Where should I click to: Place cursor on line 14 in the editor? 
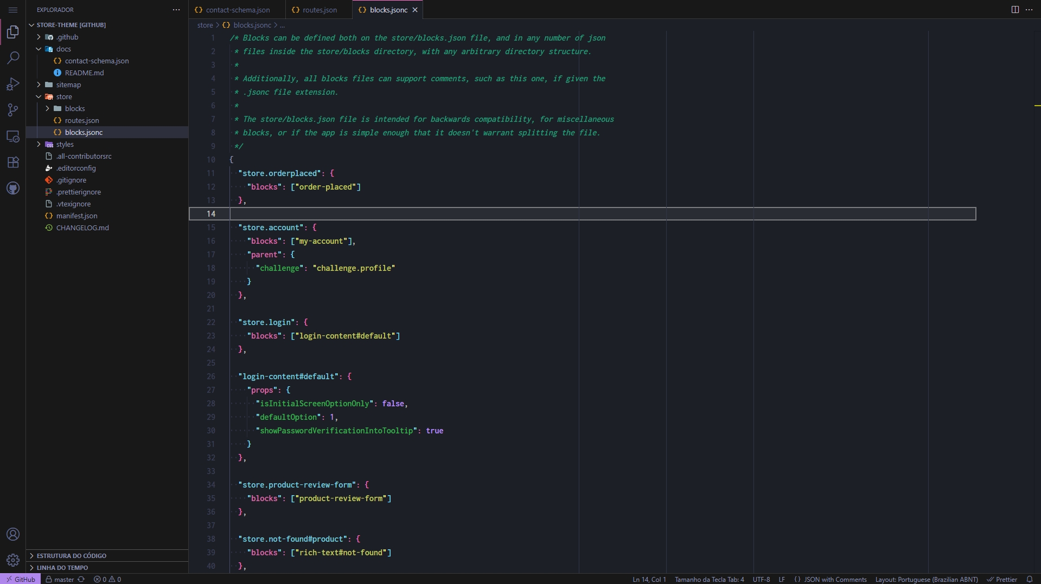(x=603, y=214)
